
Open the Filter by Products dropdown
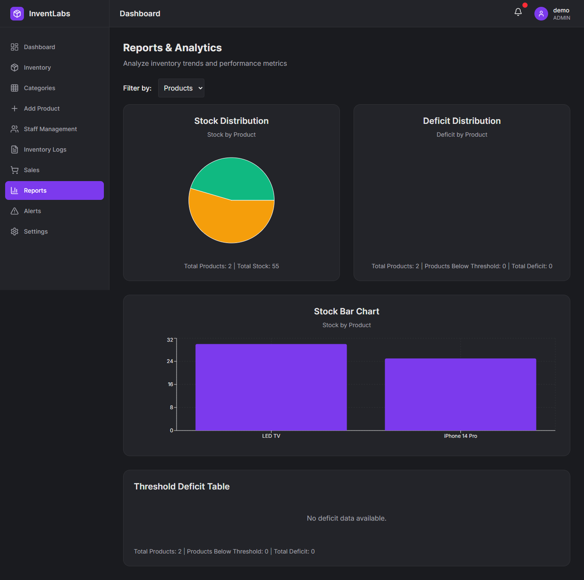[x=181, y=88]
